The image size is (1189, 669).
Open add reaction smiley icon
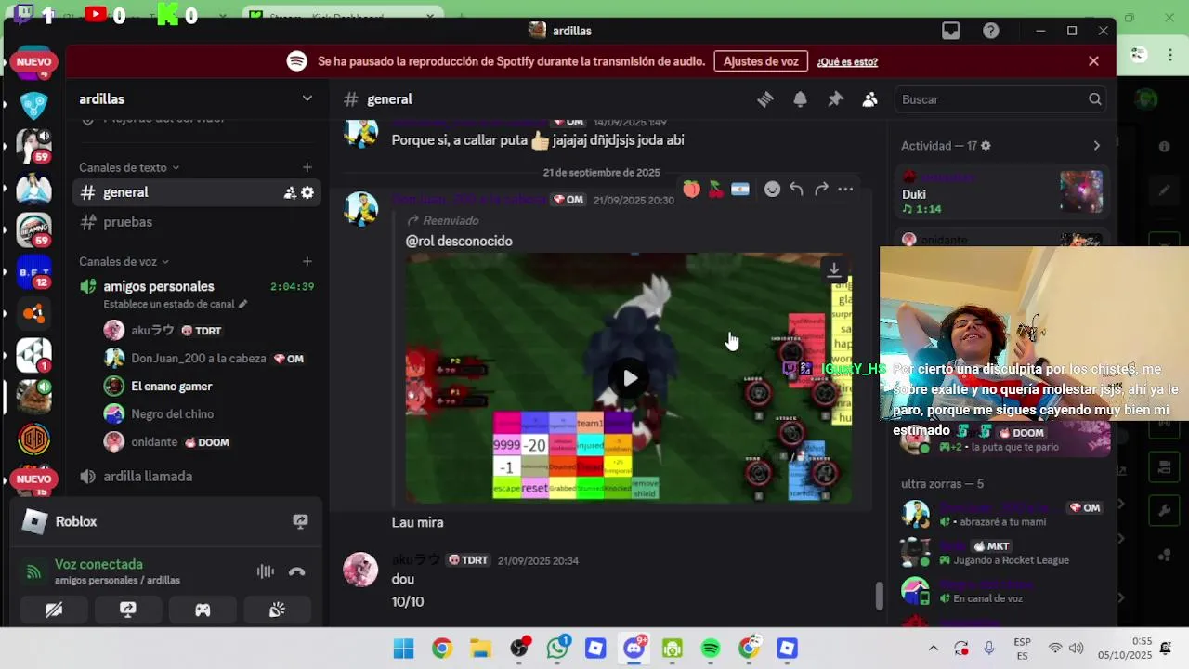(x=772, y=189)
